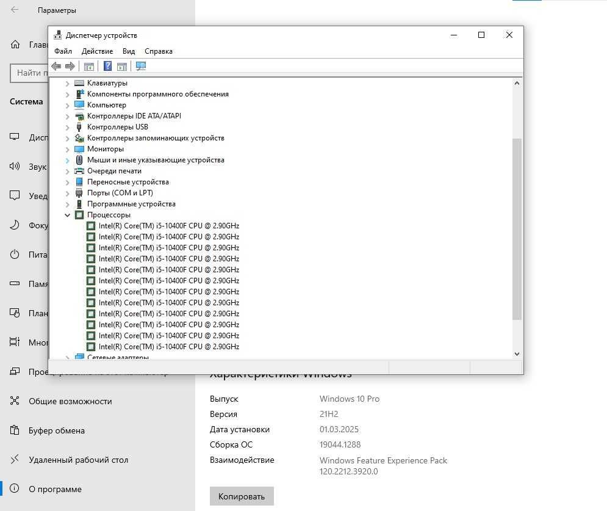Select the computer icon beside Компьютер
607x511 pixels.
point(79,105)
